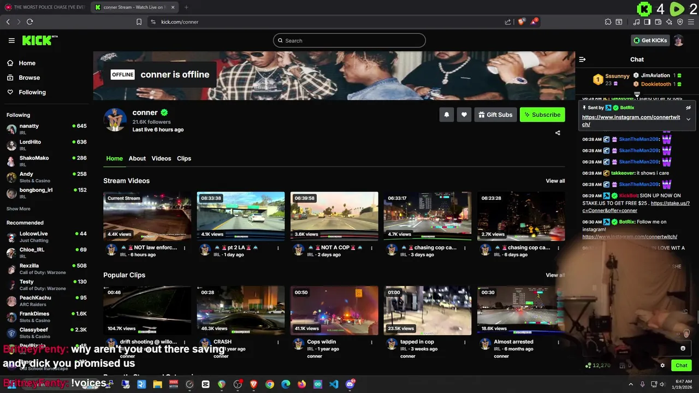Image resolution: width=699 pixels, height=393 pixels.
Task: Open the emote picker in chat input
Action: pos(683,348)
